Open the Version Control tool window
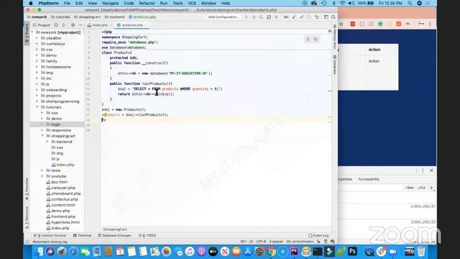The width and height of the screenshot is (460, 259). [50, 235]
